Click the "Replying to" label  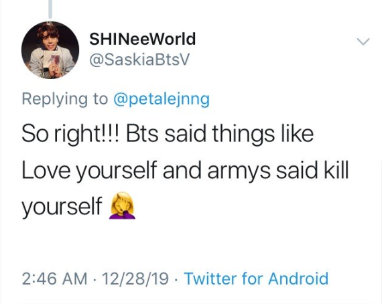pos(65,100)
